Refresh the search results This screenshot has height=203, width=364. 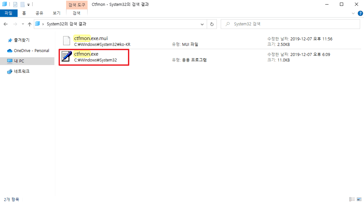212,24
